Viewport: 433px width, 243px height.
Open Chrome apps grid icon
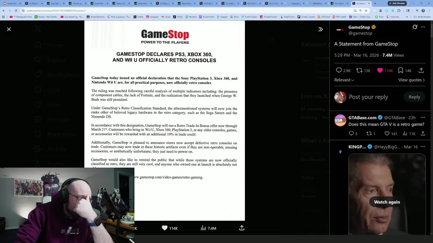tap(3, 17)
